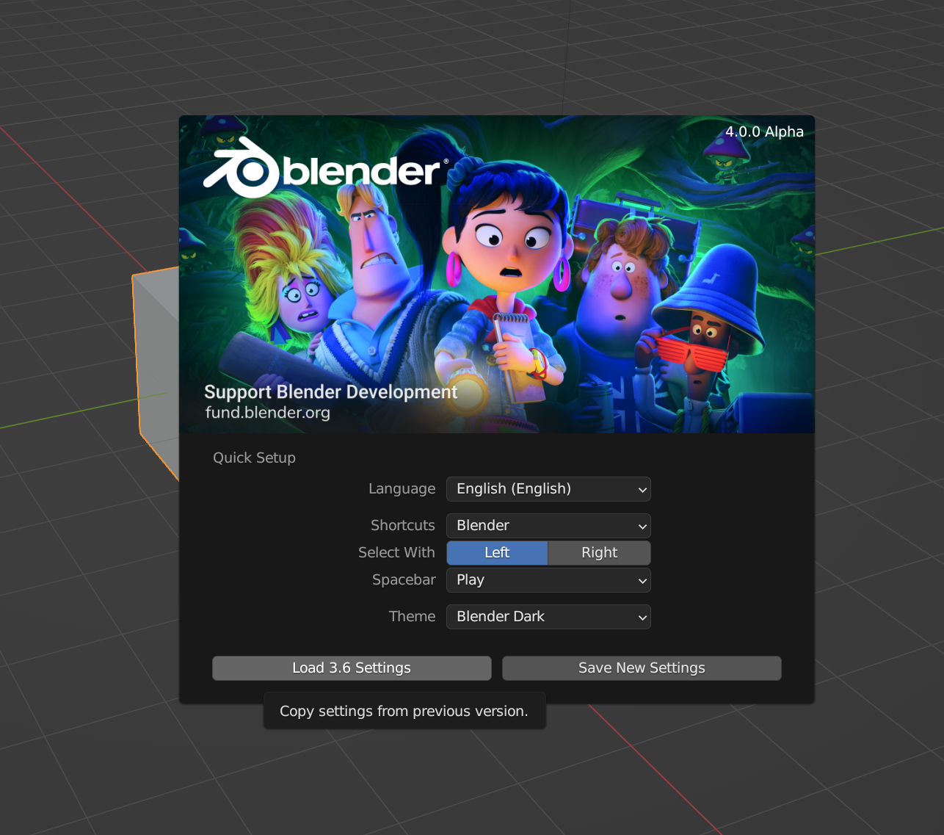Click the Save New Settings button

(642, 668)
